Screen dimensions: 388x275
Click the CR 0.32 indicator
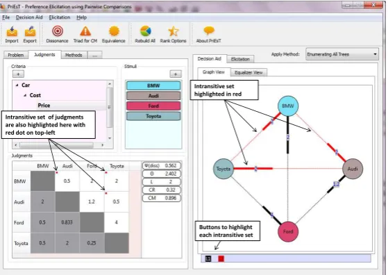162,190
